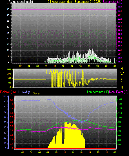The height and width of the screenshot is (156, 129).
Task: Click the "E" compass direction label
Action: click(121, 83)
